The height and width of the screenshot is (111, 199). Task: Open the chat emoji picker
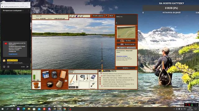point(4,67)
